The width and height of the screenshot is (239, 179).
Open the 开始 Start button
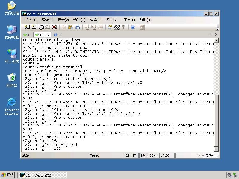(8, 175)
